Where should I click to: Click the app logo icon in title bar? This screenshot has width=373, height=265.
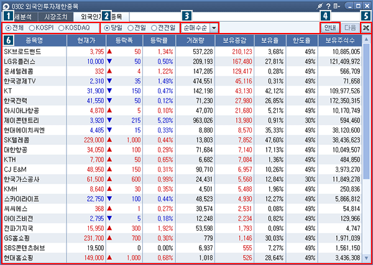pos(5,6)
